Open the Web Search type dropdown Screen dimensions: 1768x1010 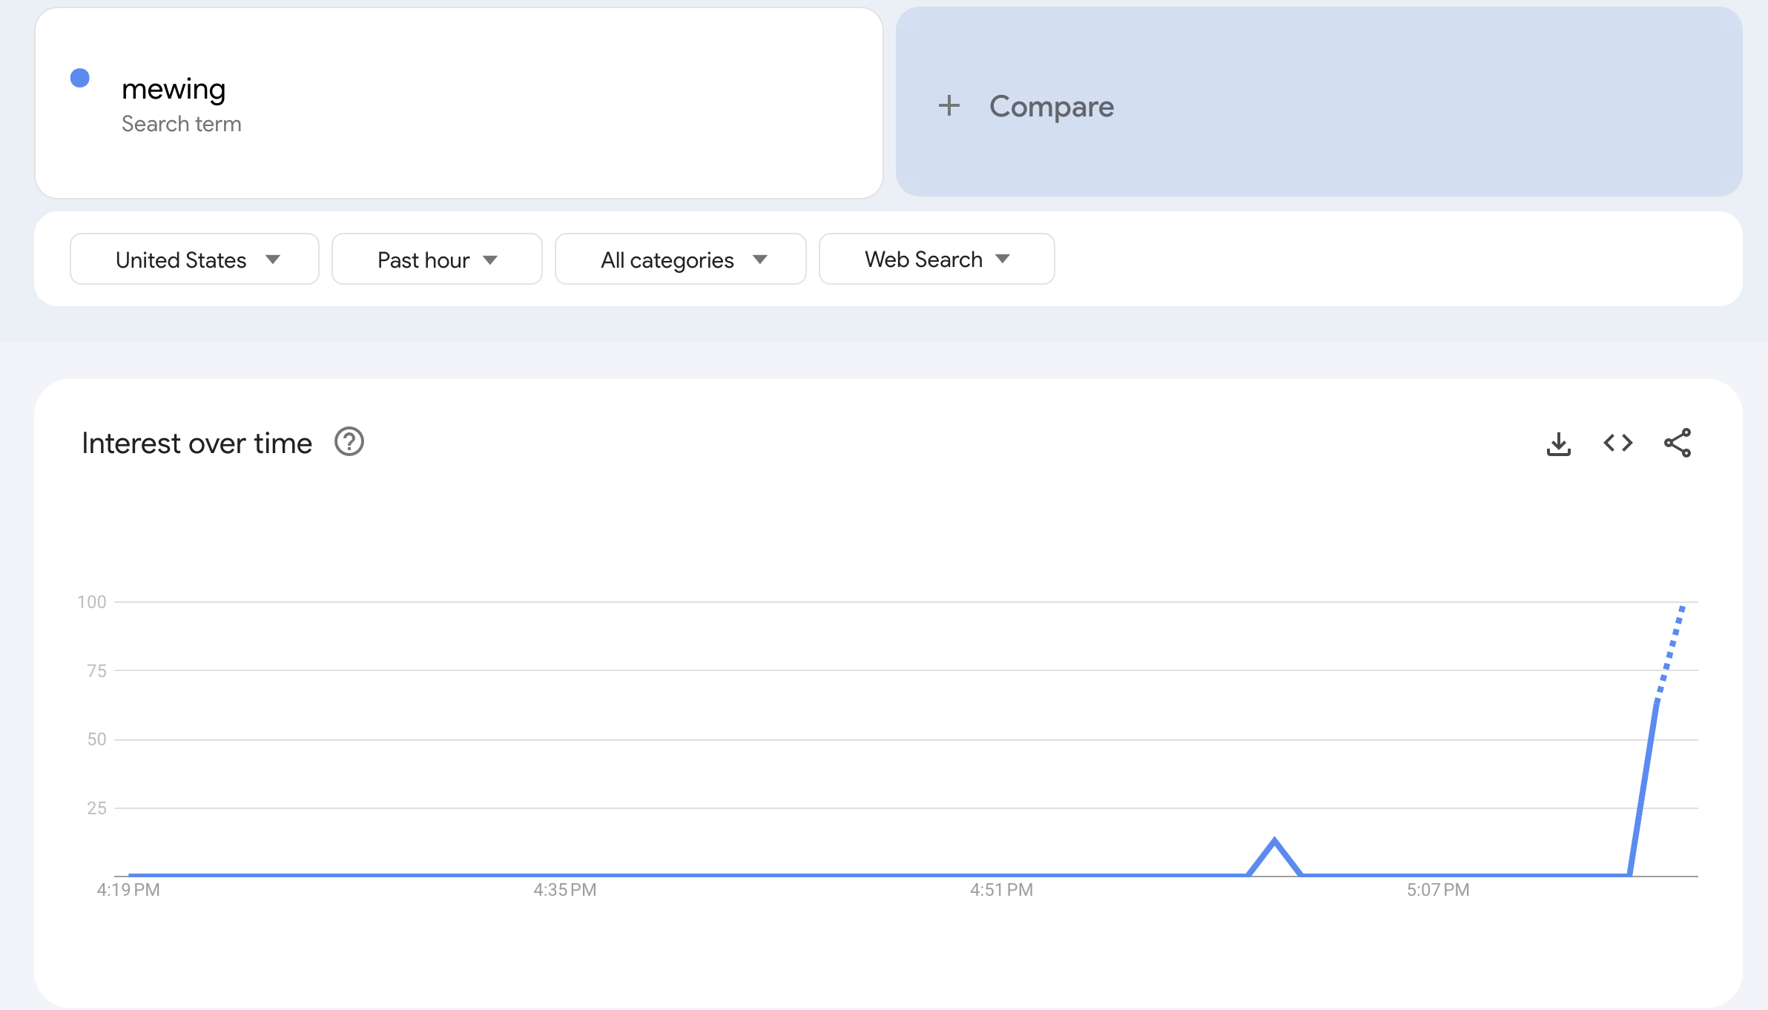tap(936, 260)
